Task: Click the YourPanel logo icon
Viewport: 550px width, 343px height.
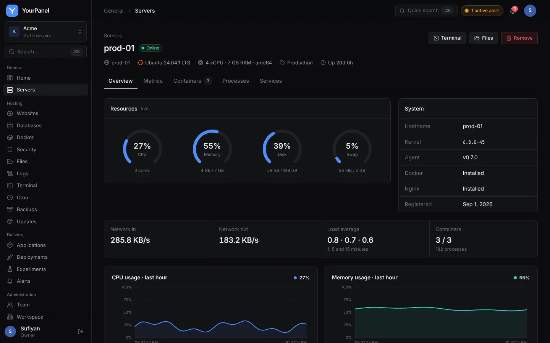Action: tap(12, 11)
